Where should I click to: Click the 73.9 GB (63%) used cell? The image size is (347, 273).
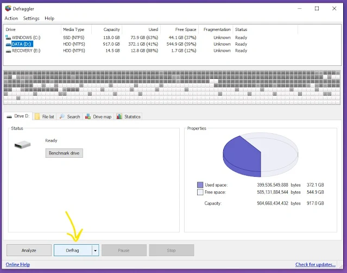pos(144,38)
